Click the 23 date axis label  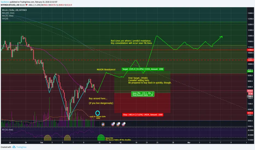[x=157, y=143]
